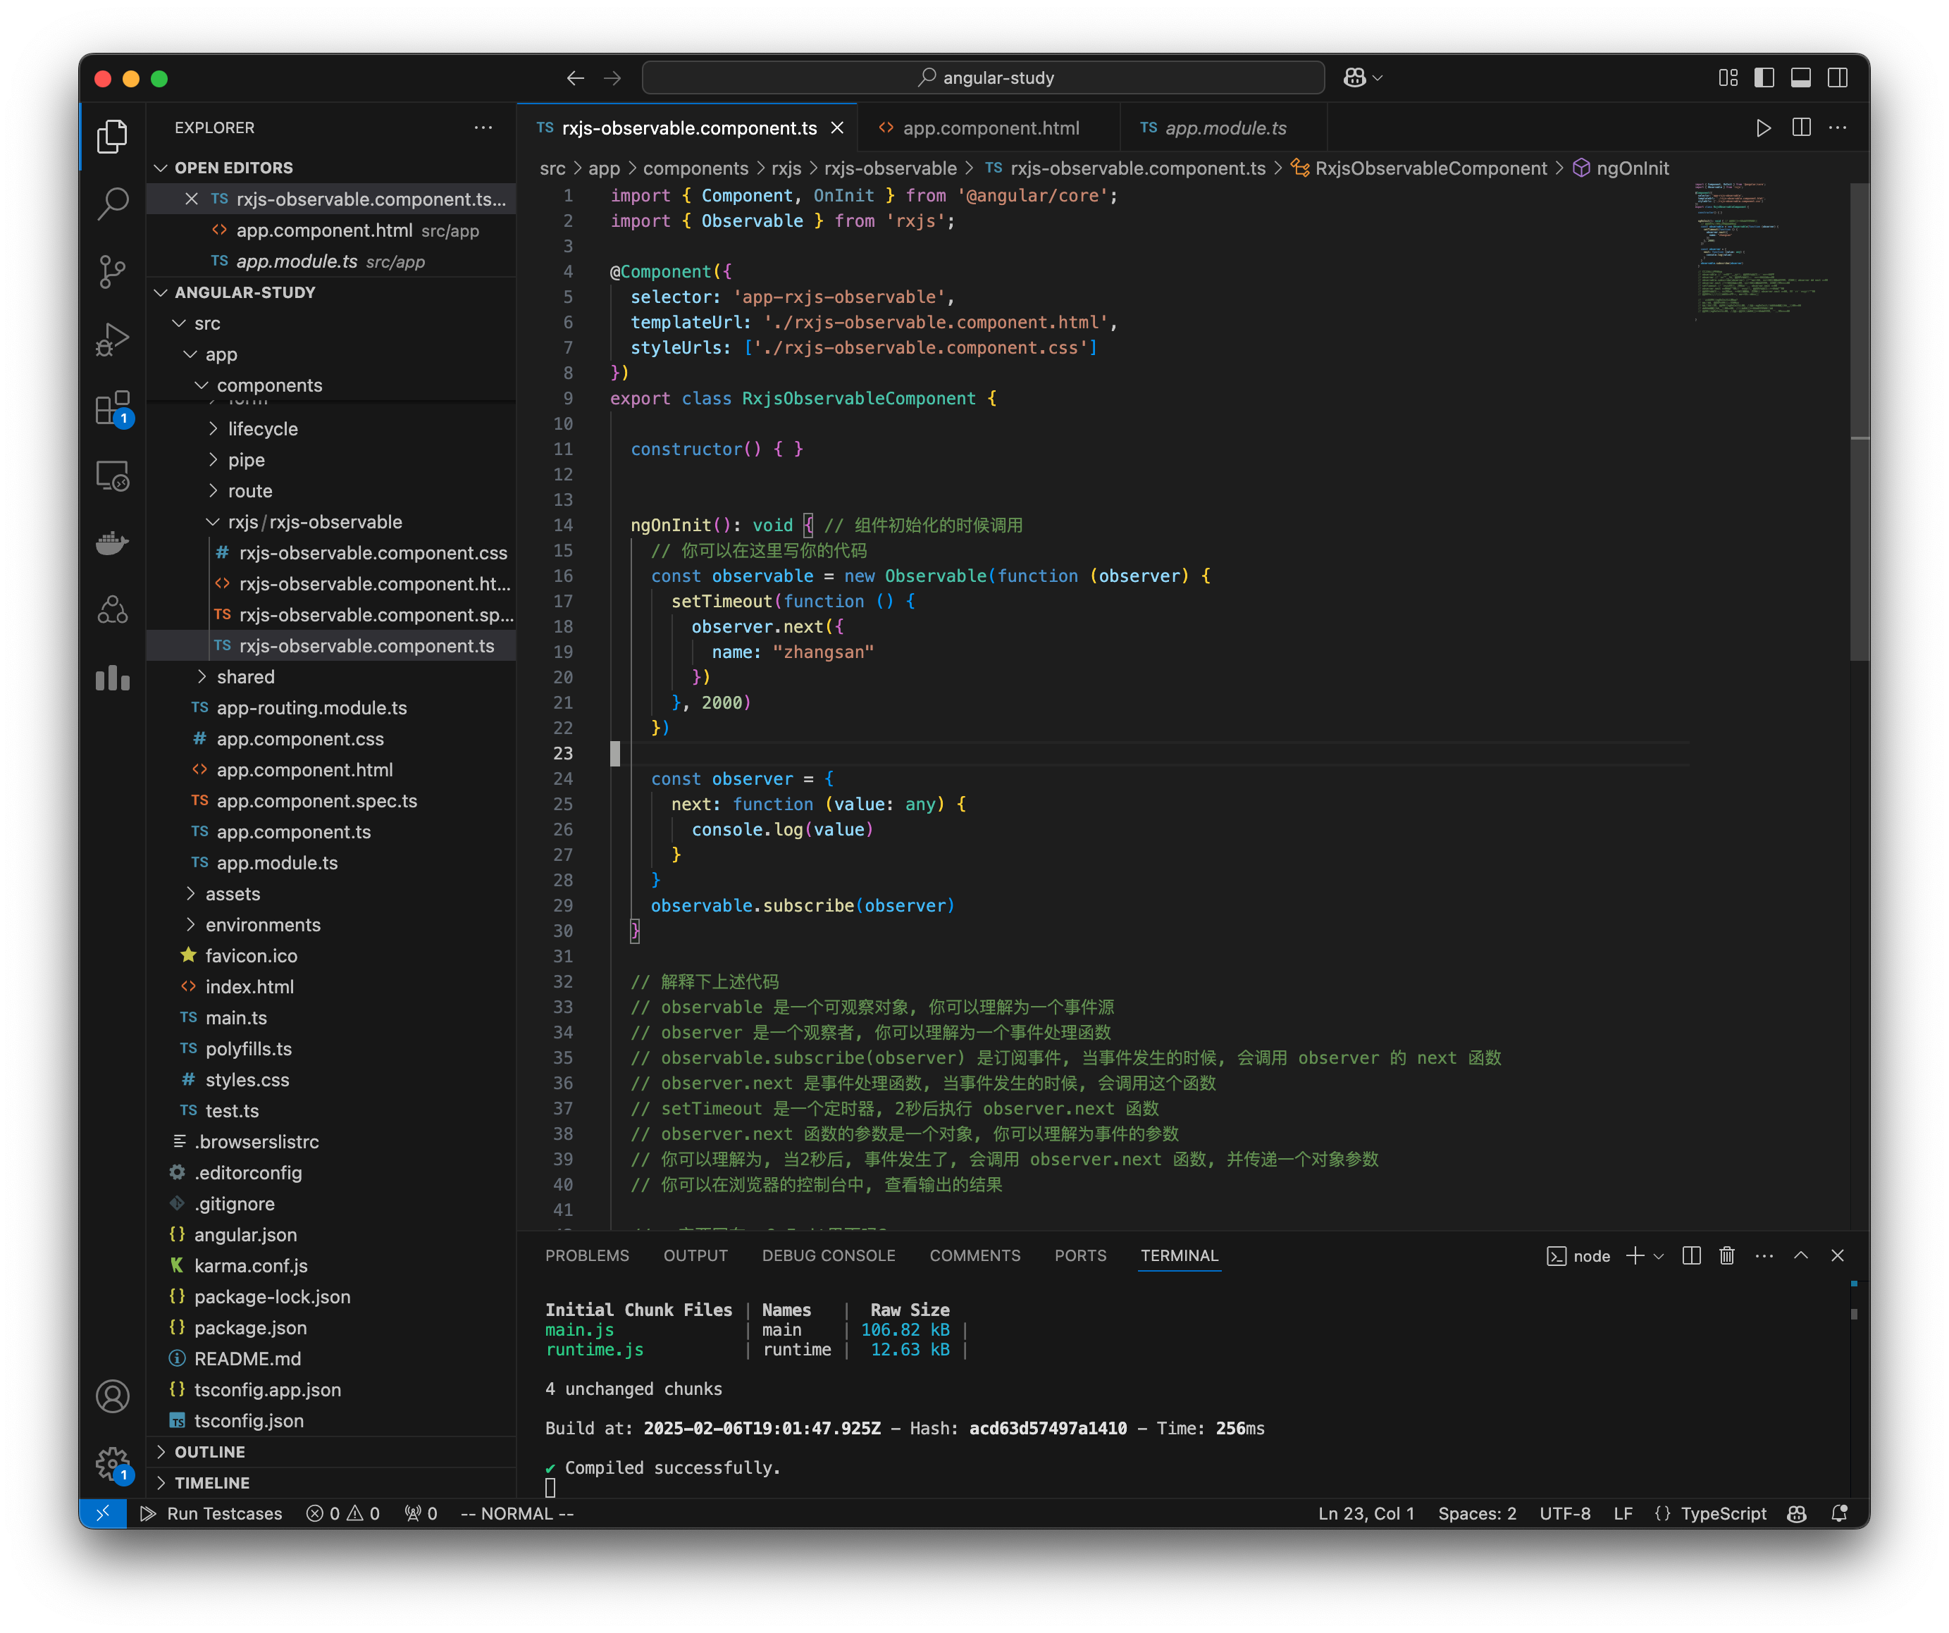Open the Extensions view icon

click(x=111, y=409)
